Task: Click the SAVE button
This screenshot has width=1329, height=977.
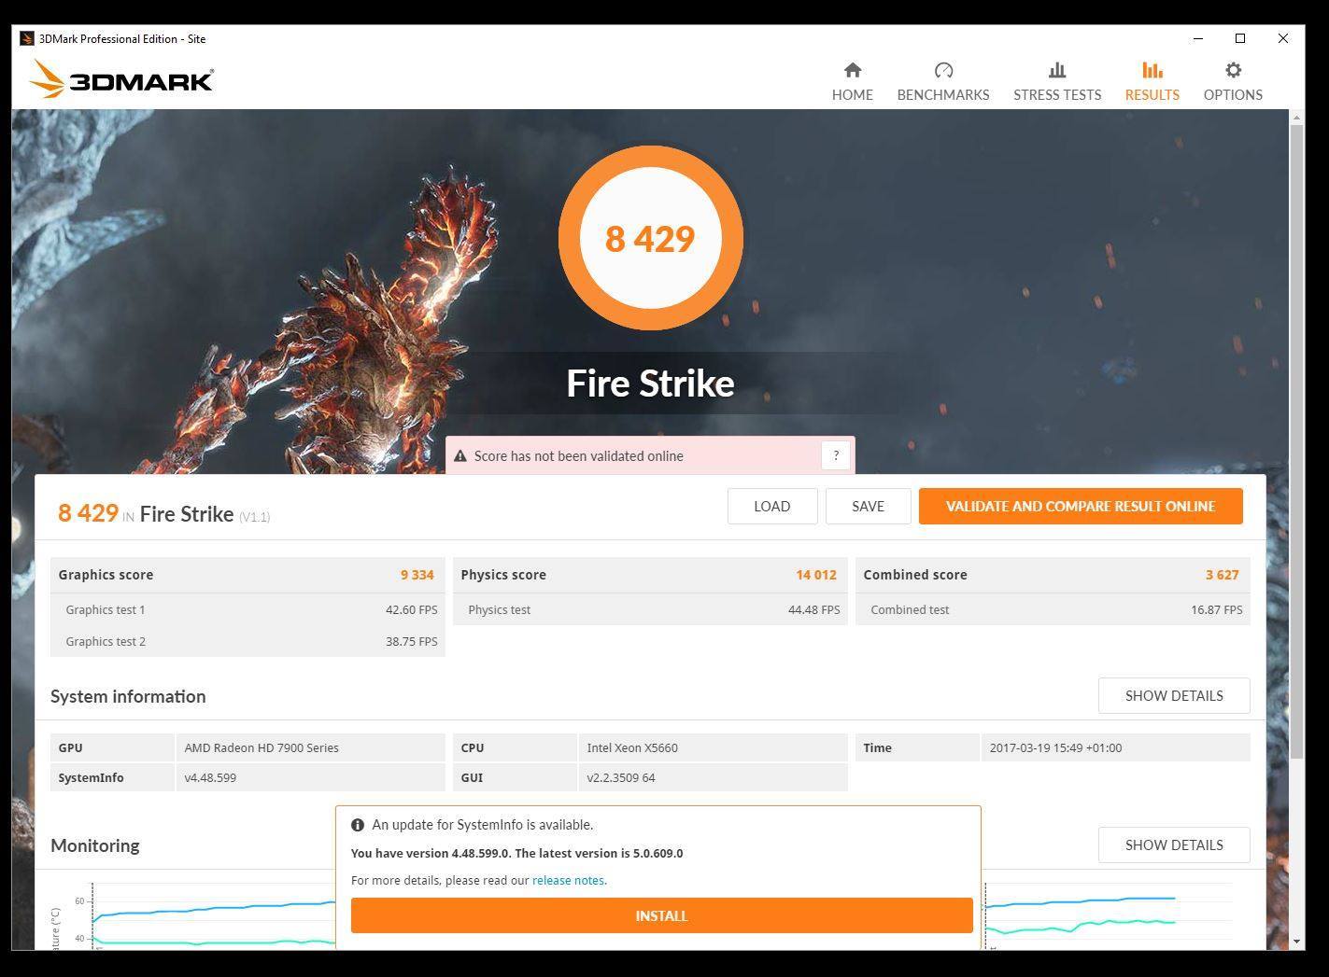Action: (868, 506)
